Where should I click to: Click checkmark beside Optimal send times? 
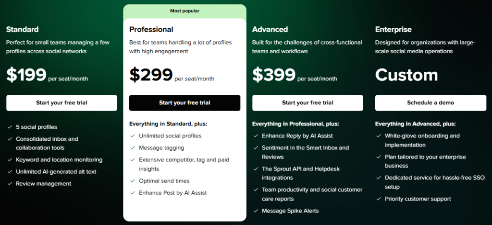click(x=133, y=181)
